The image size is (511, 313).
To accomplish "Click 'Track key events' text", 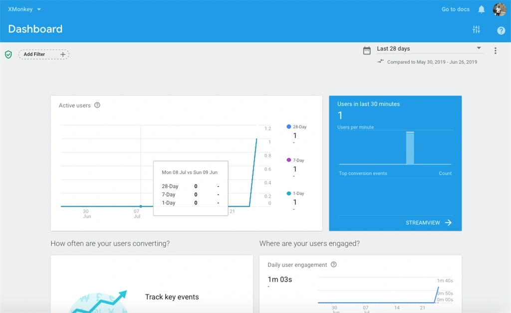I will [x=172, y=297].
